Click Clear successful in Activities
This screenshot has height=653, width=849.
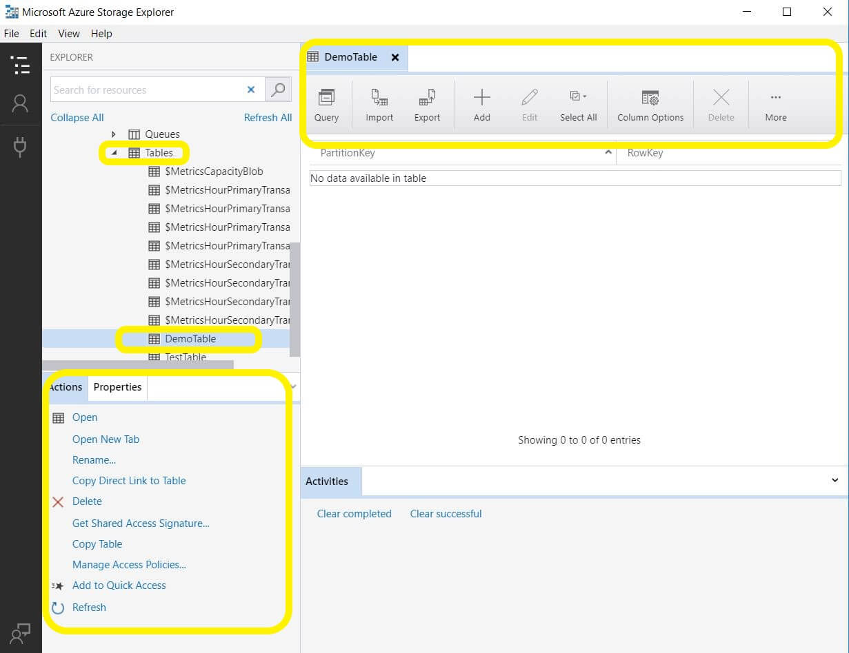[x=446, y=514]
